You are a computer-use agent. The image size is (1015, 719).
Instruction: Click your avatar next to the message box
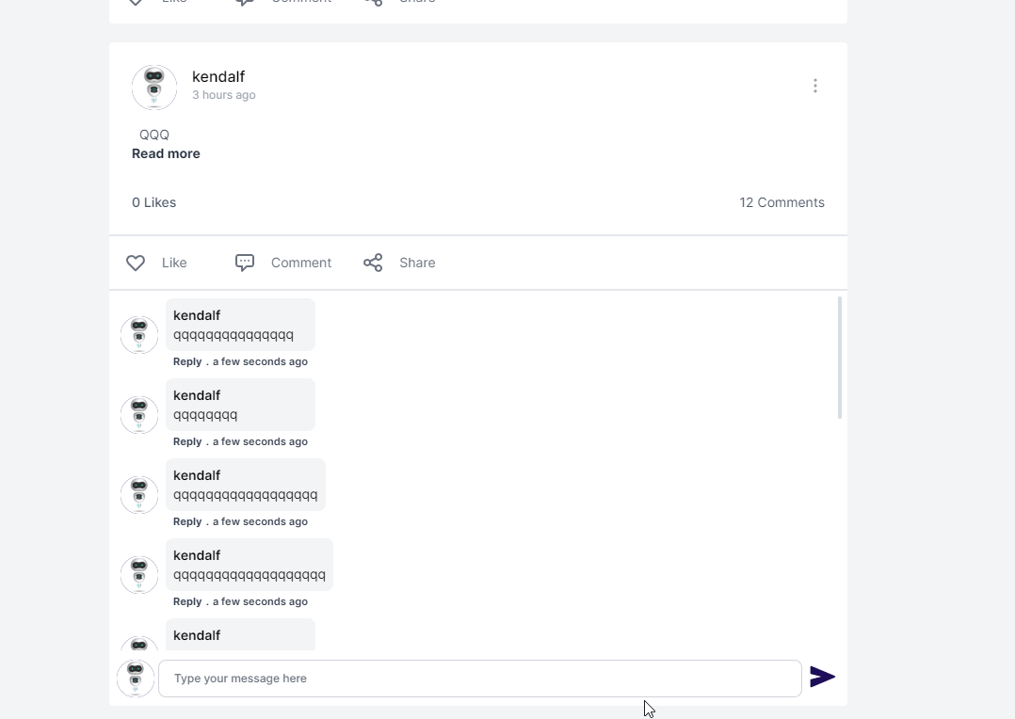tap(135, 678)
